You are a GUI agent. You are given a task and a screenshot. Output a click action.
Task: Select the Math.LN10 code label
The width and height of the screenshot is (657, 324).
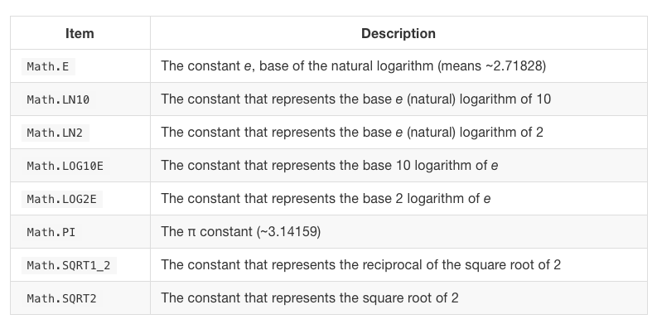click(x=58, y=99)
